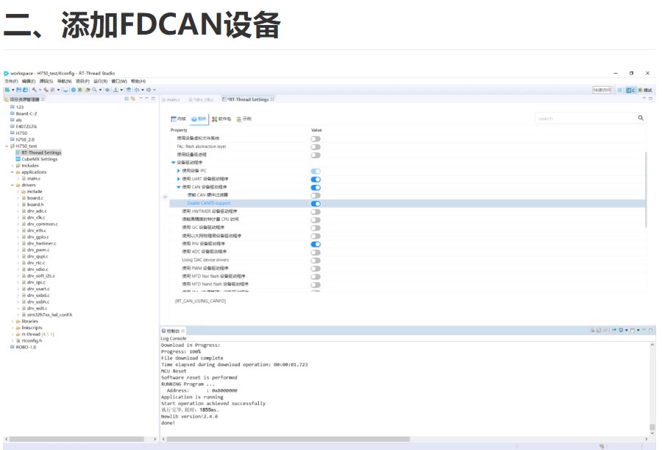The height and width of the screenshot is (450, 662).
Task: Expand the rt-thread folder arrow
Action: point(13,334)
